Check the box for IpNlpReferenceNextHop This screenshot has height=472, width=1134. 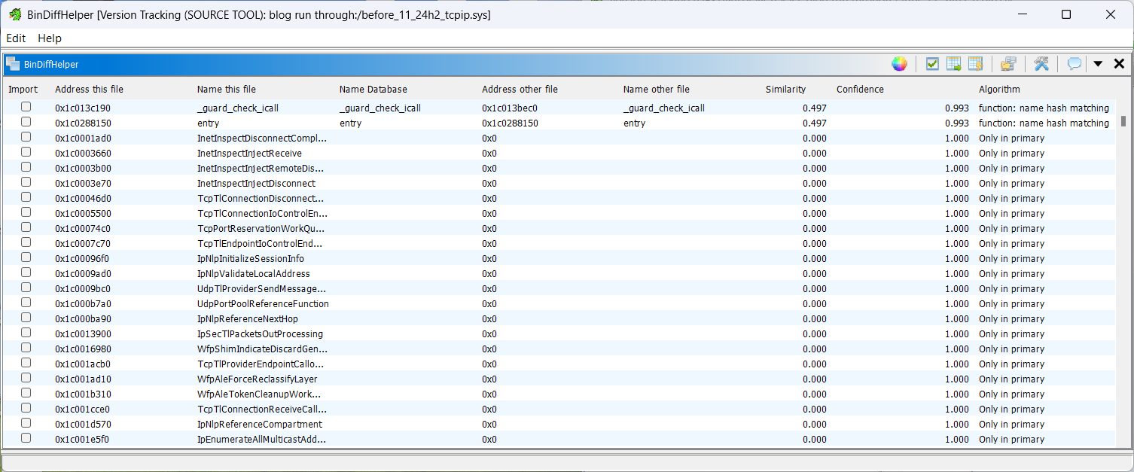[26, 318]
